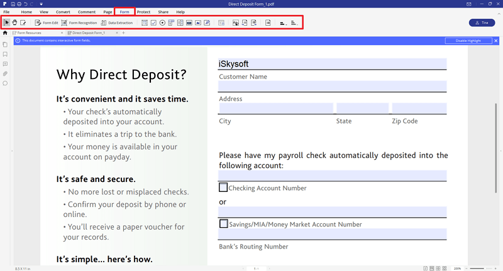
Task: Redo the last action
Action: click(x=32, y=4)
